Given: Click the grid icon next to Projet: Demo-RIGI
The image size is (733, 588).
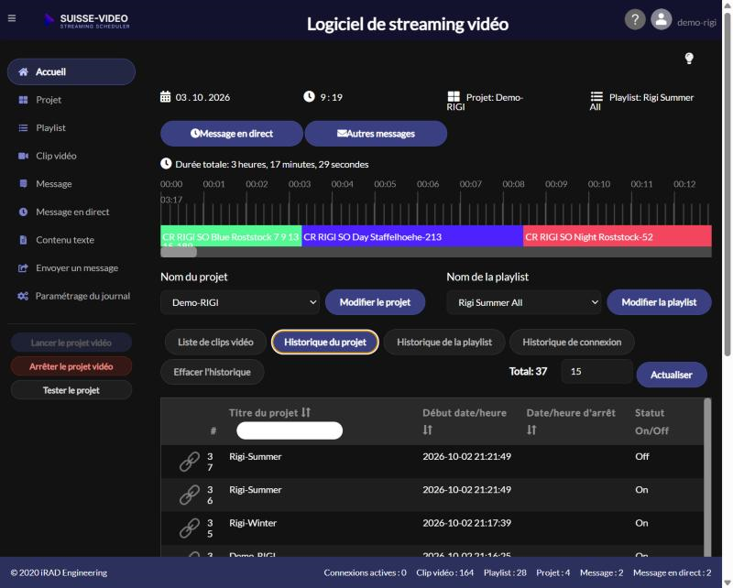Looking at the screenshot, I should point(454,97).
